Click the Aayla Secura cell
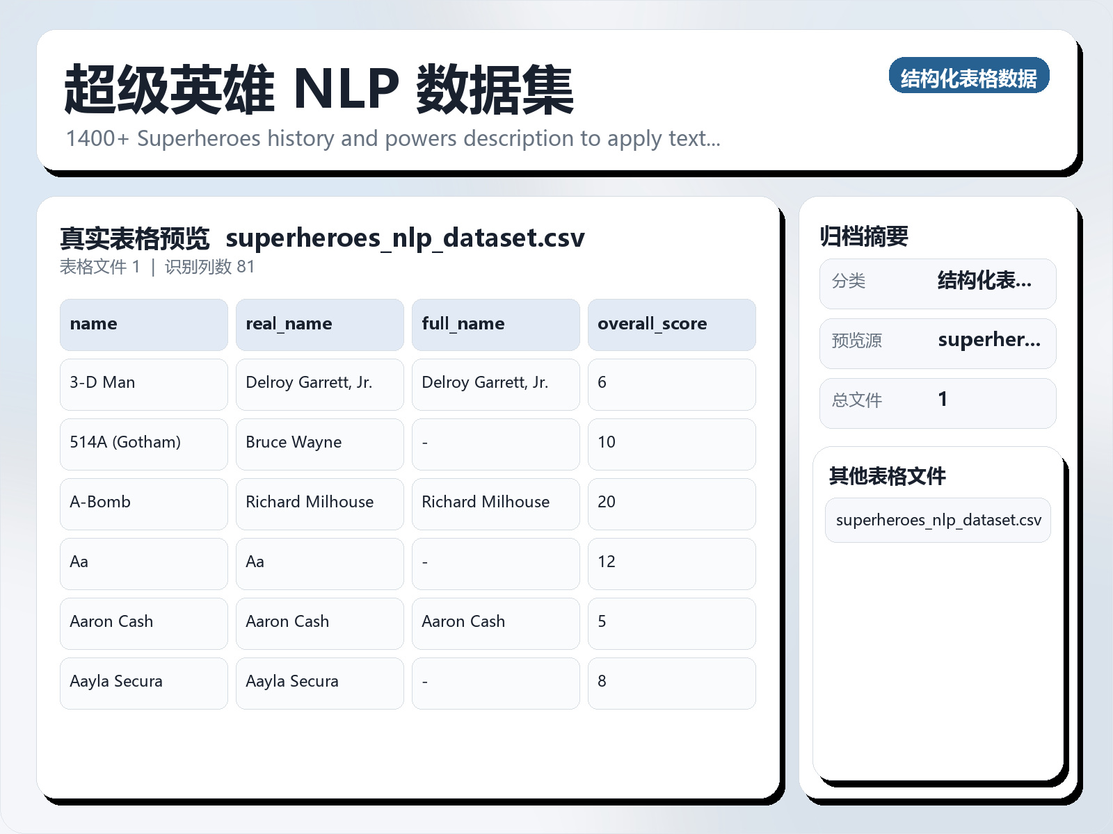1113x834 pixels. click(x=143, y=683)
